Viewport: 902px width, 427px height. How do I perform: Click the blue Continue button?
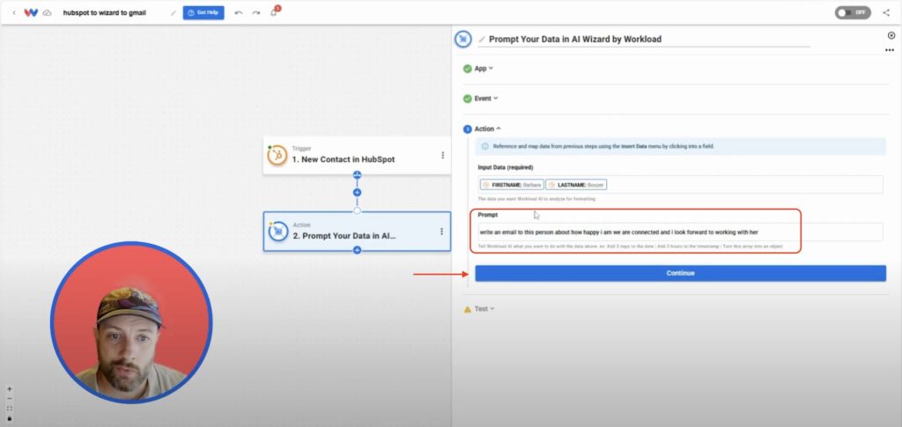[681, 273]
